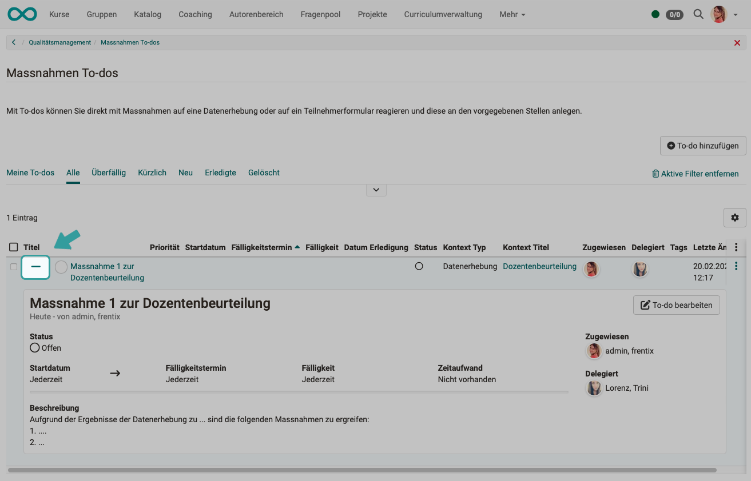
Task: Click the OpenOlat infinity logo
Action: coord(22,14)
